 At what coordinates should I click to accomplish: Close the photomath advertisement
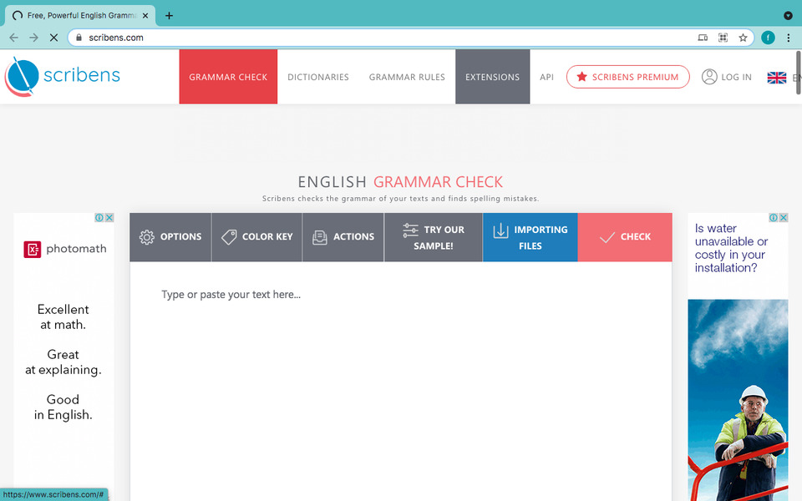109,216
